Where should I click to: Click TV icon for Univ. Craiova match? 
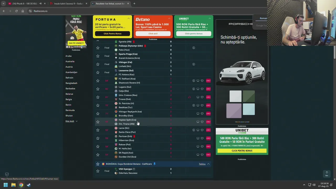coord(198,97)
